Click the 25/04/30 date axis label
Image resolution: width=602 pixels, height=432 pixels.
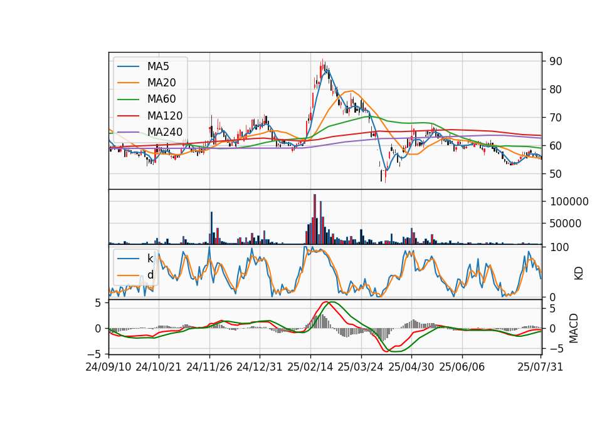(411, 367)
